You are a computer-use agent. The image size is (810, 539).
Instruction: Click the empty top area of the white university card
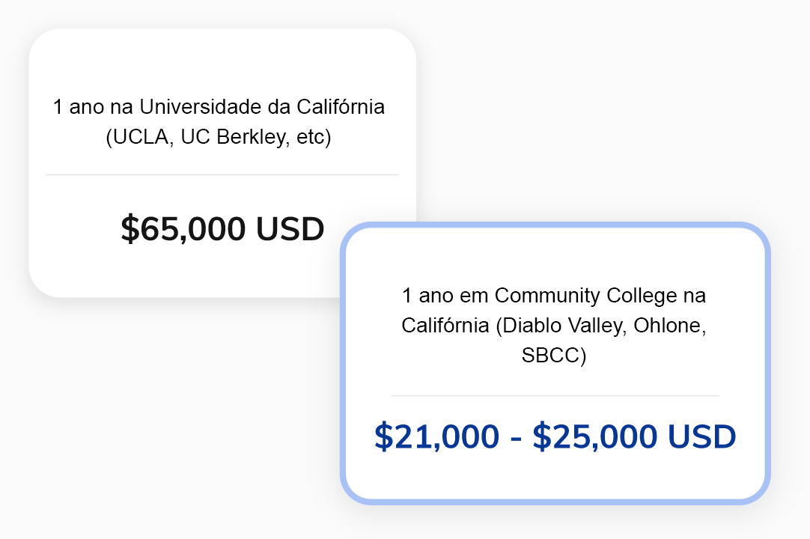222,60
